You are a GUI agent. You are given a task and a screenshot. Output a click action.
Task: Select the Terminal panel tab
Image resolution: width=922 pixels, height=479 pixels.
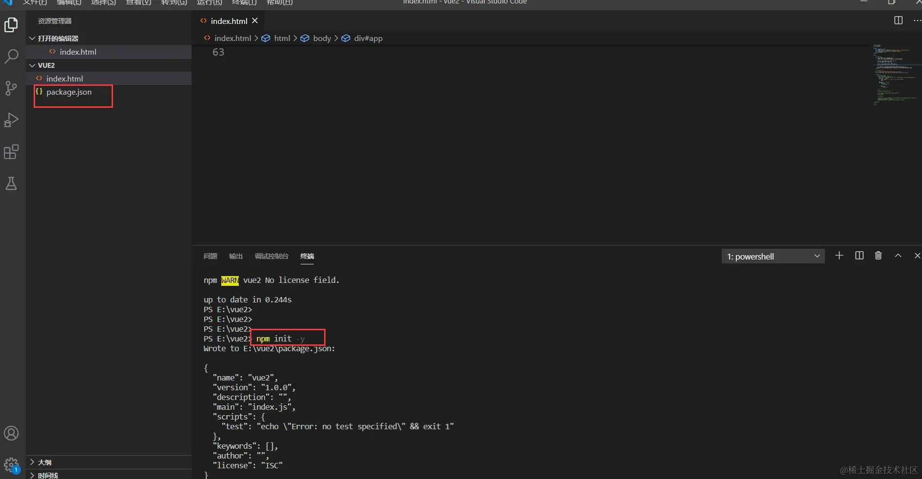click(307, 256)
